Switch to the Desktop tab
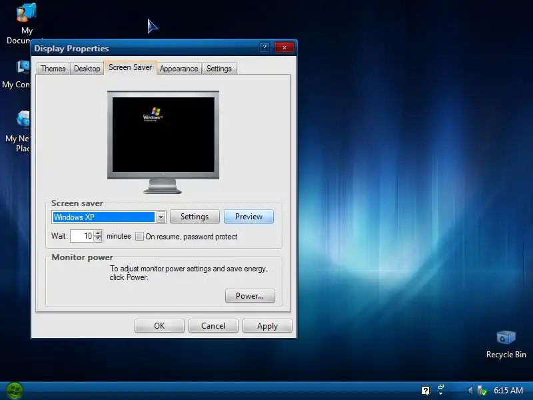This screenshot has height=400, width=533. tap(87, 69)
